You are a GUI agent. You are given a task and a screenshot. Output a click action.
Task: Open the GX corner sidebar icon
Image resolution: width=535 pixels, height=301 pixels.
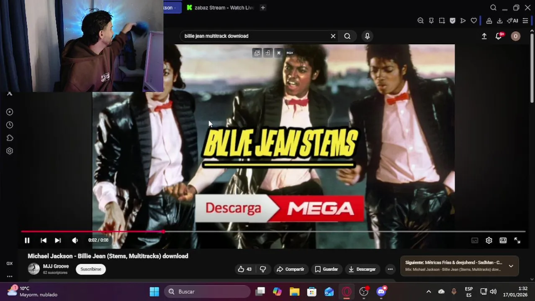point(10,263)
